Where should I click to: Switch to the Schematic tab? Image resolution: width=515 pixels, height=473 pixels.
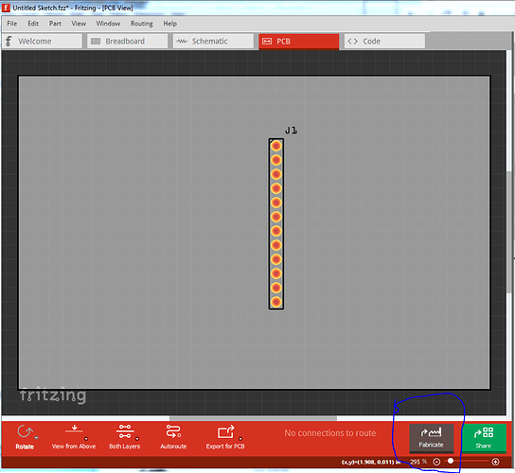tap(214, 41)
